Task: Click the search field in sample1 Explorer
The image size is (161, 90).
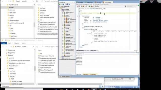Action: tap(49, 1)
